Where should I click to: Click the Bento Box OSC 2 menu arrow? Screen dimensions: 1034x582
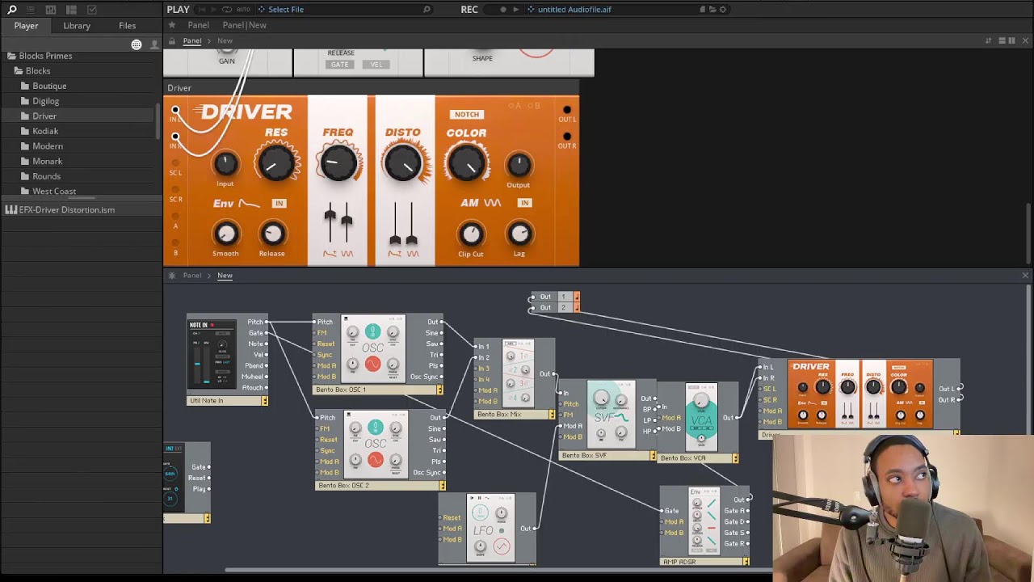click(x=442, y=486)
